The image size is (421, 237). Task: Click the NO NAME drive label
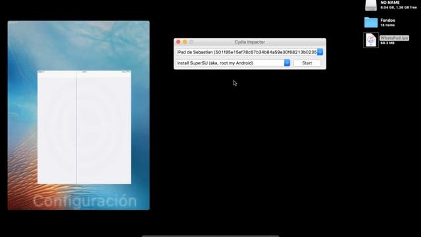(x=390, y=3)
